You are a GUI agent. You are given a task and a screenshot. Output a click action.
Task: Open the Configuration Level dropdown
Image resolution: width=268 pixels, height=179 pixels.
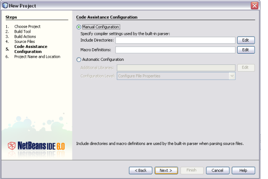point(176,76)
